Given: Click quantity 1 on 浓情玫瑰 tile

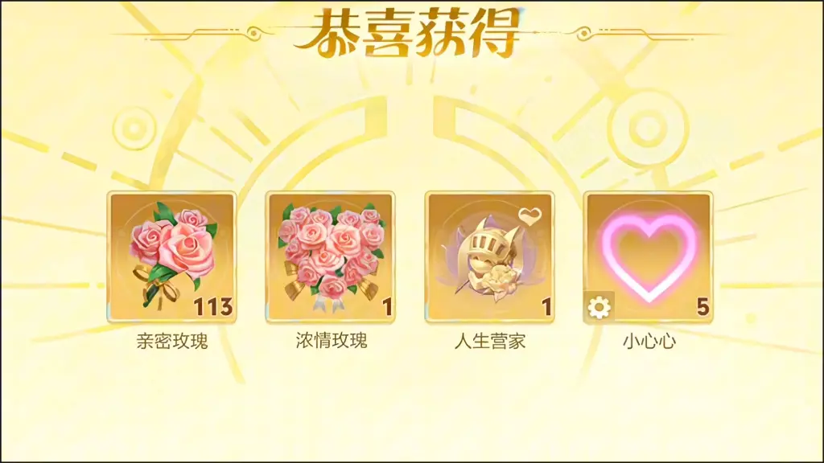Looking at the screenshot, I should click(x=387, y=307).
